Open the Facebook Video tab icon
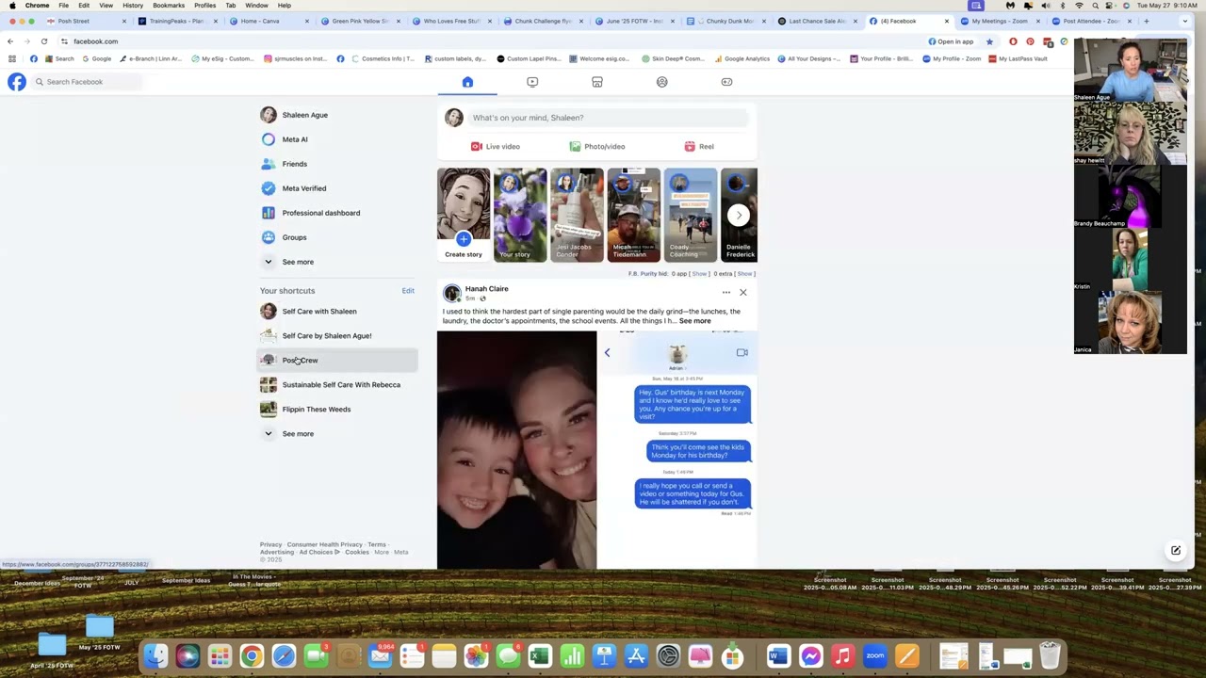This screenshot has height=678, width=1206. (532, 82)
